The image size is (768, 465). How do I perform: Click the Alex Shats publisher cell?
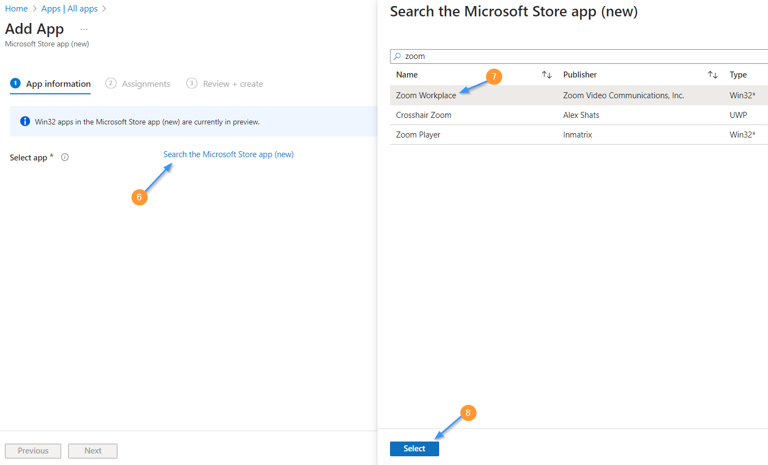tap(581, 115)
